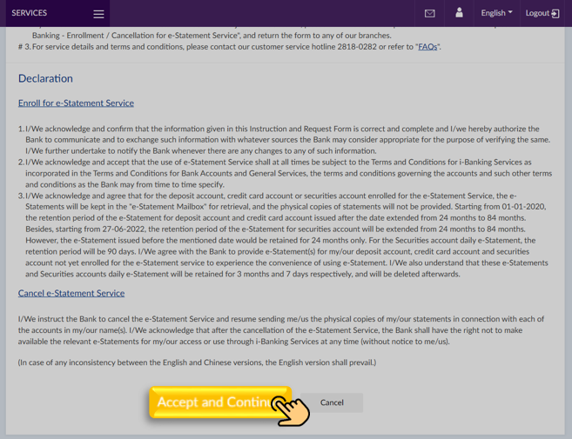Click the SERVICES header label
The height and width of the screenshot is (439, 572).
point(30,13)
